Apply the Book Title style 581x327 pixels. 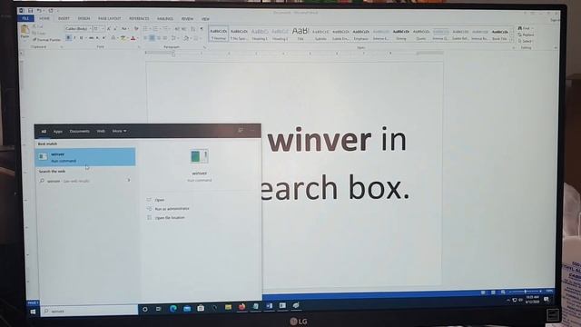(499, 34)
